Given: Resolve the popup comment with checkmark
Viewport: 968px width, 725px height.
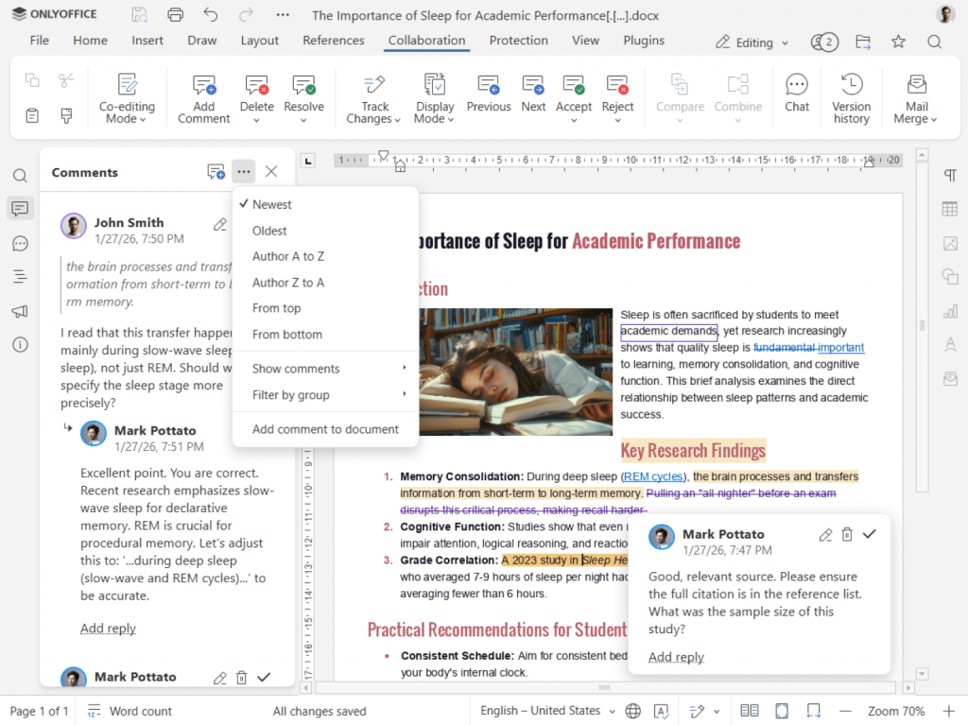Looking at the screenshot, I should [x=870, y=535].
